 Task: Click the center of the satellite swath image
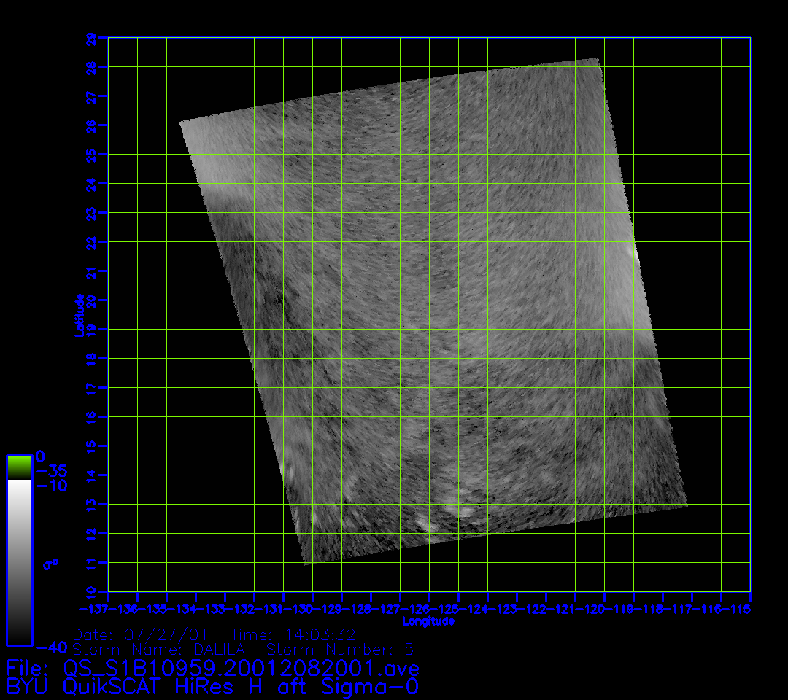434,310
